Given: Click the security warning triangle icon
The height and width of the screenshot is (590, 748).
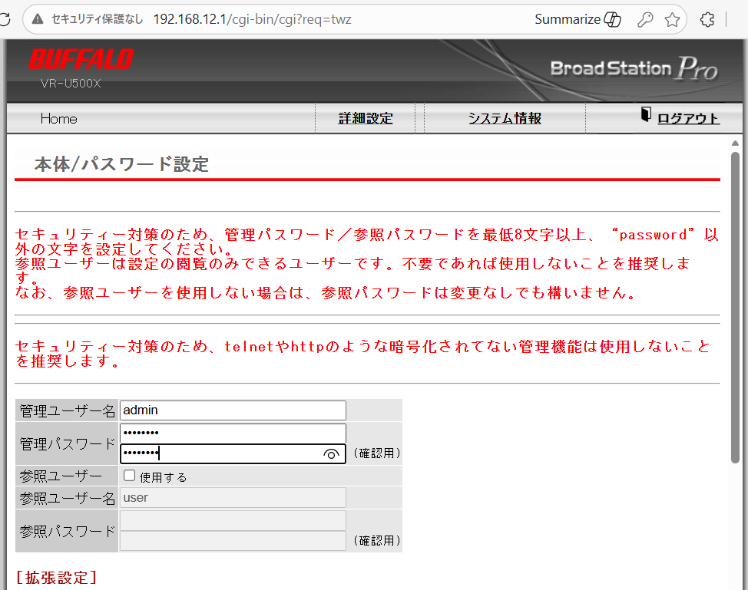Looking at the screenshot, I should pyautogui.click(x=38, y=19).
